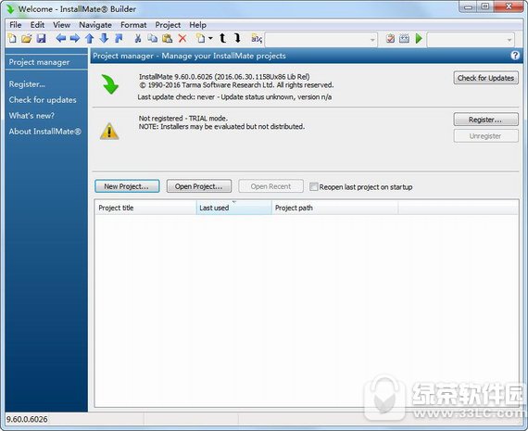Click the 'Not registered - TRIAL mode.' text

183,119
